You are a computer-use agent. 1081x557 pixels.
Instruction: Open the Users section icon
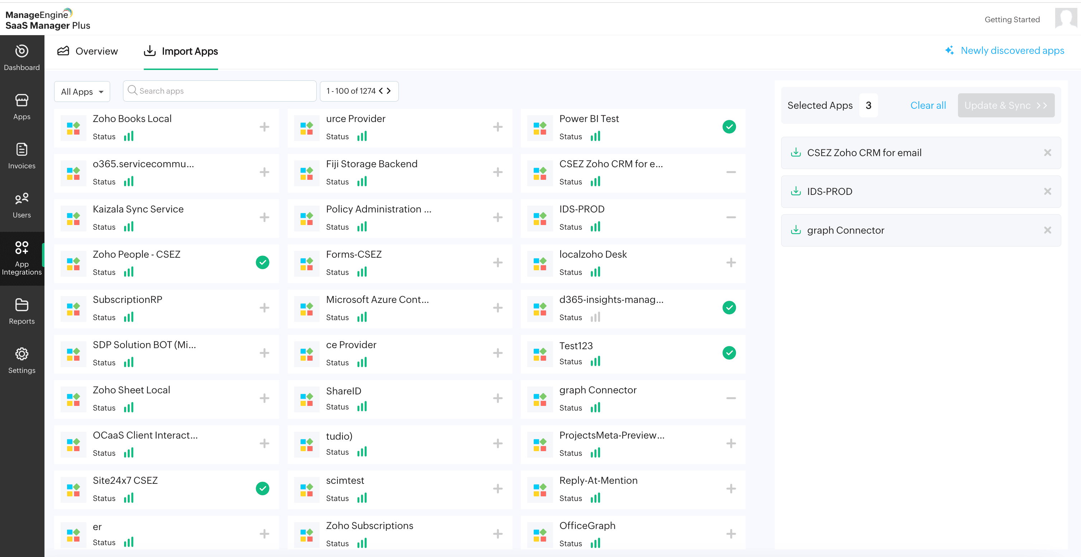tap(22, 198)
